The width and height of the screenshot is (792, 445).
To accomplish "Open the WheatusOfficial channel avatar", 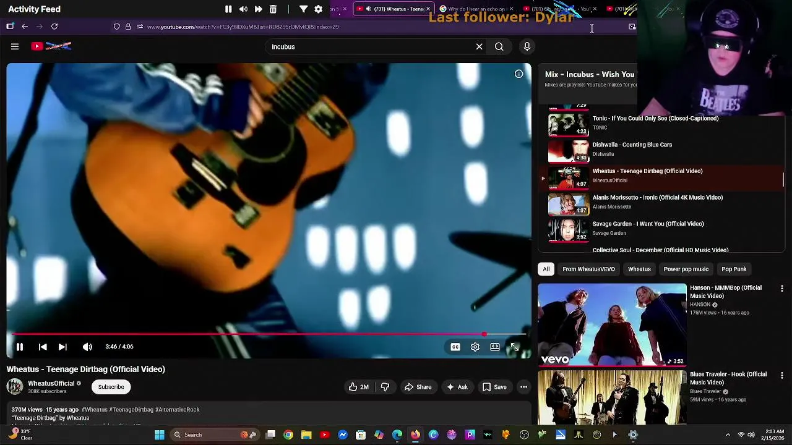I will click(15, 387).
